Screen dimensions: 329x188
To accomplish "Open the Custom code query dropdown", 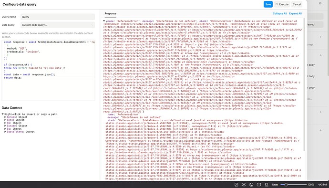I will (58, 25).
